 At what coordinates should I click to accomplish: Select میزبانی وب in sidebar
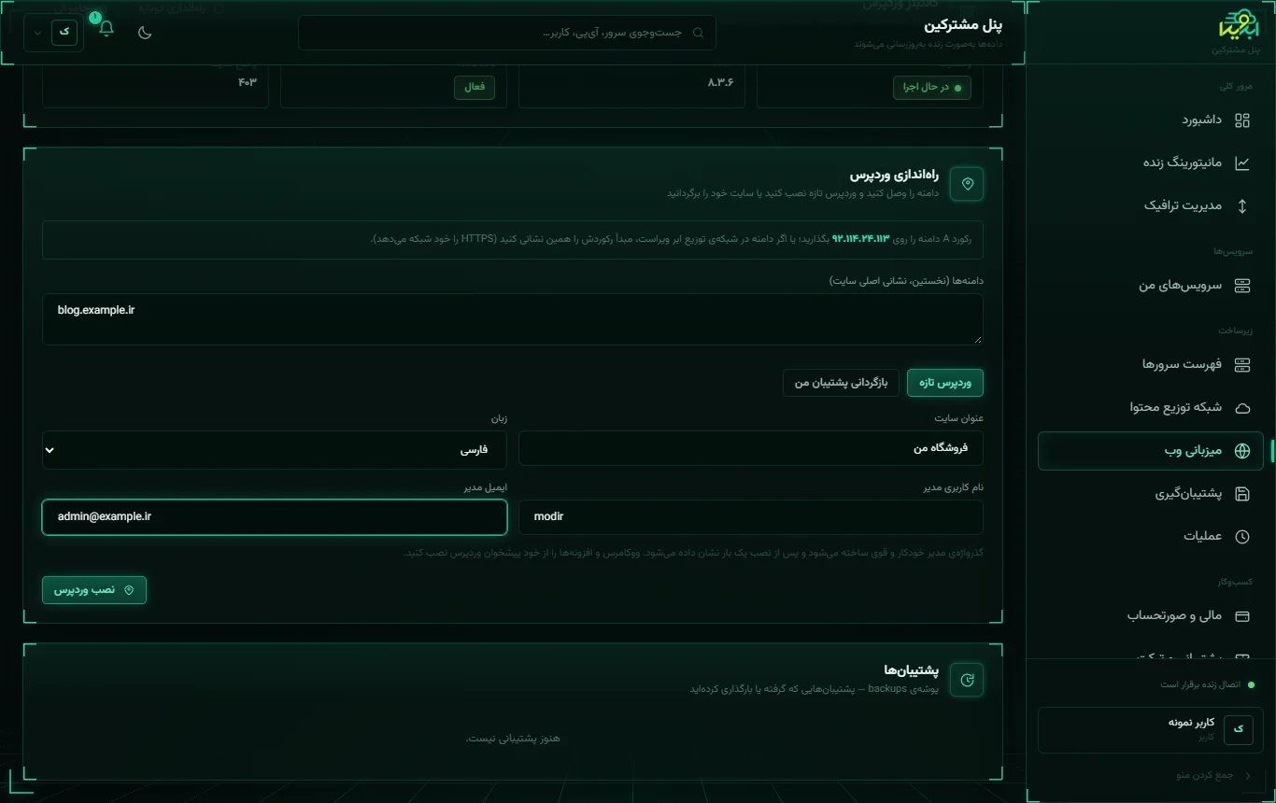[x=1151, y=451]
